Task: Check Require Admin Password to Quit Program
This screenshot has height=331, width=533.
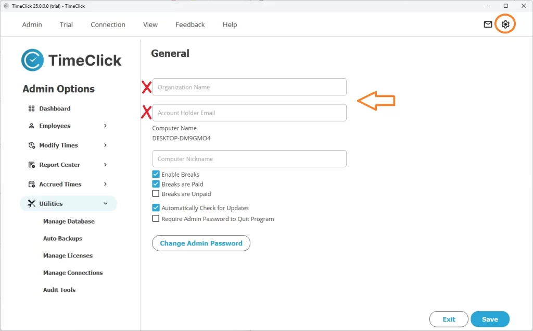Action: [x=156, y=219]
